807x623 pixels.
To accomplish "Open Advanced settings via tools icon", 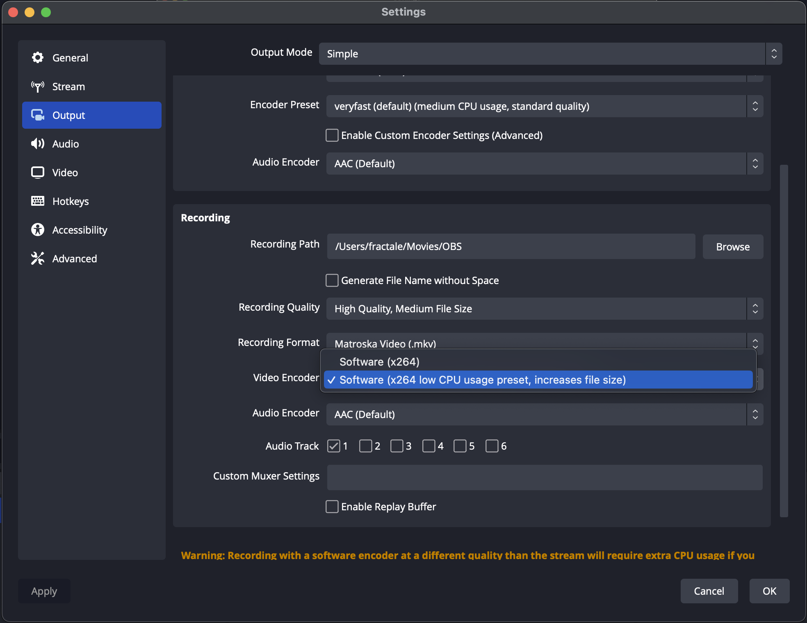I will click(x=37, y=258).
